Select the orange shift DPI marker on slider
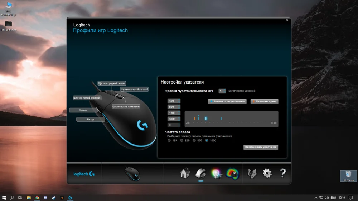Screen dimensions: 358x201 pyautogui.click(x=194, y=119)
